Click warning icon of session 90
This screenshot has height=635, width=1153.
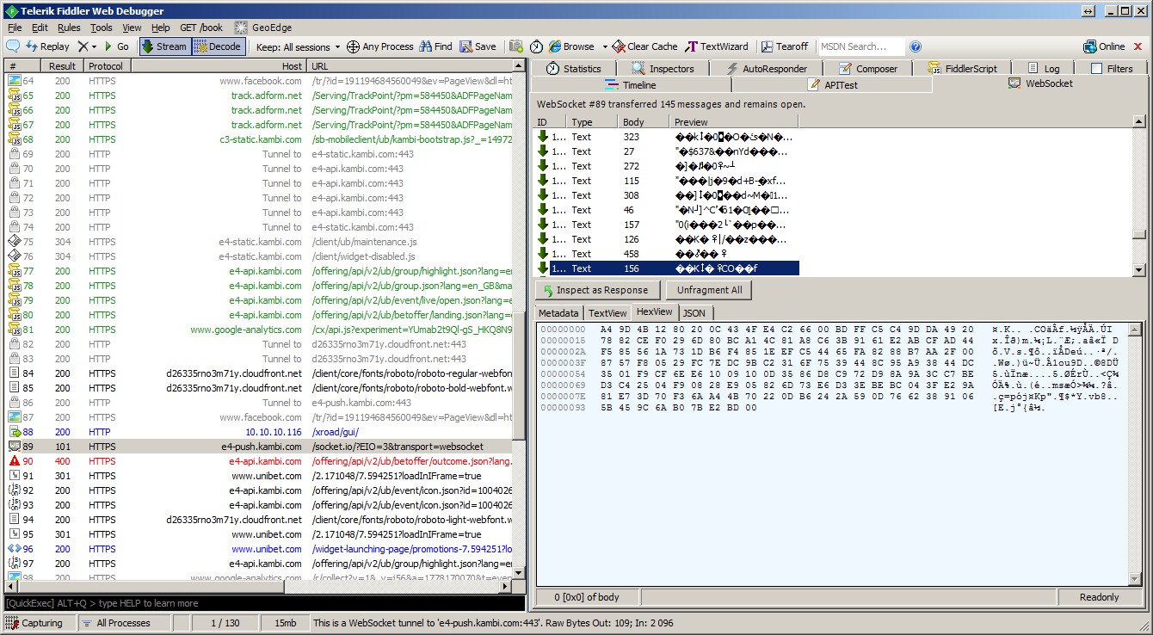15,461
